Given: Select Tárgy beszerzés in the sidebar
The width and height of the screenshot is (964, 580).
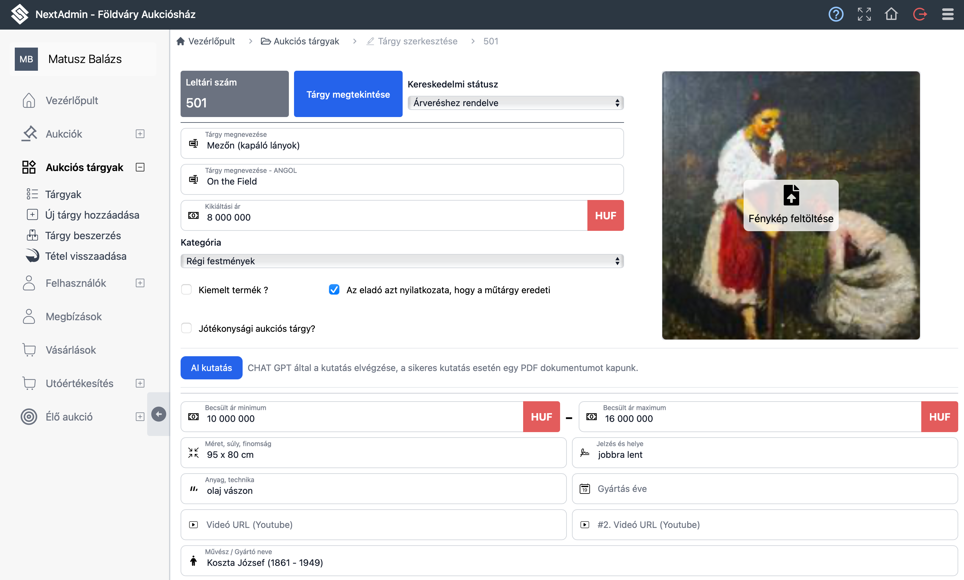Looking at the screenshot, I should [83, 235].
